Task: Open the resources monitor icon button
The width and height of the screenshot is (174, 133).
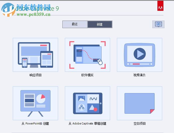Action: [x=158, y=24]
